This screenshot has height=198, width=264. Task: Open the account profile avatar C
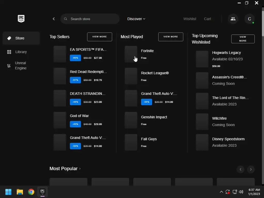tap(249, 19)
